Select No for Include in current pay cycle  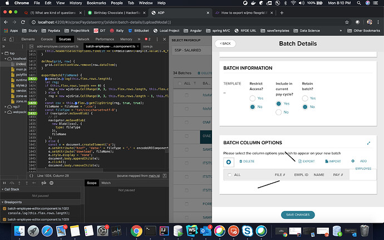[279, 112]
